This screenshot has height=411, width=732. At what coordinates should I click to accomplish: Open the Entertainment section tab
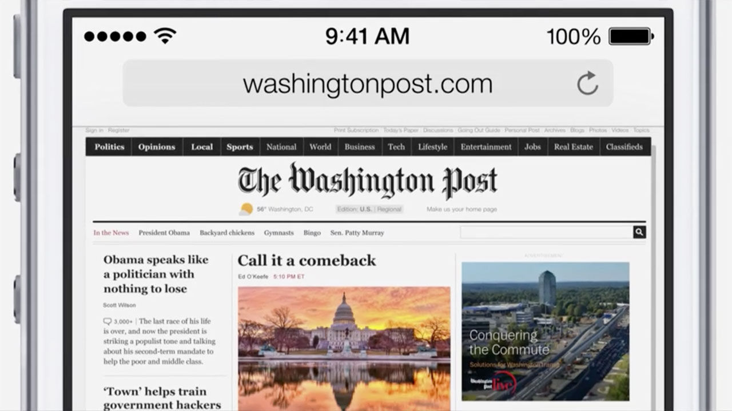(486, 147)
